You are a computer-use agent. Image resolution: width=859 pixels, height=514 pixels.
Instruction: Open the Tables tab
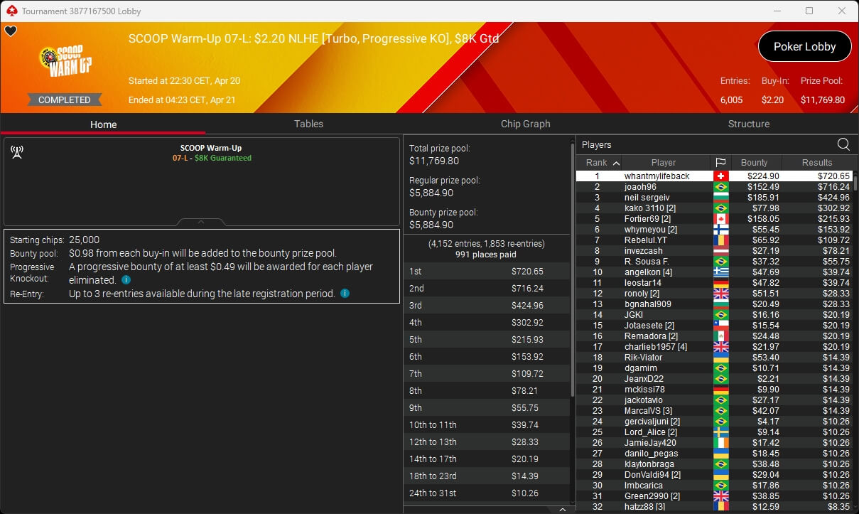[x=308, y=124]
